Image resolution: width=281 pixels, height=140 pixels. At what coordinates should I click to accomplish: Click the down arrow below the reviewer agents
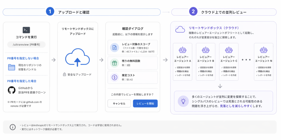[x=220, y=86]
